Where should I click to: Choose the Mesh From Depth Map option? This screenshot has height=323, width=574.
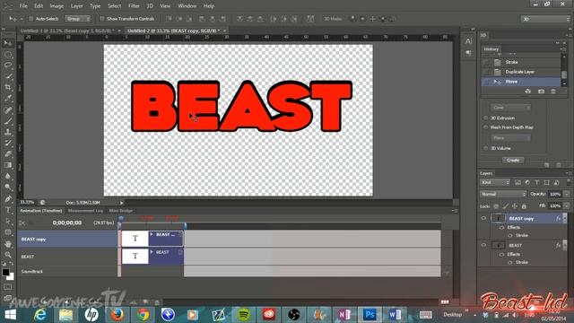(486, 127)
